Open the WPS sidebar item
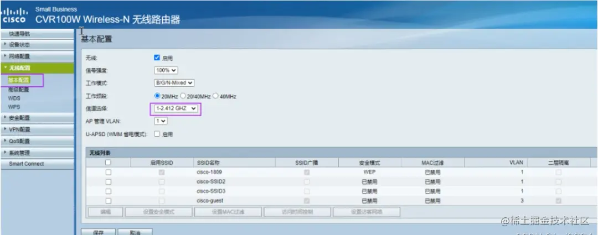This screenshot has width=598, height=235. [14, 107]
